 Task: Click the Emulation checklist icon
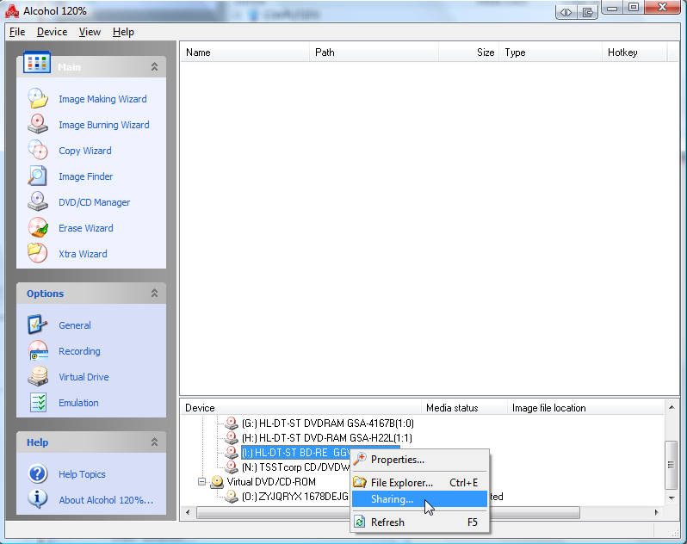[x=38, y=402]
